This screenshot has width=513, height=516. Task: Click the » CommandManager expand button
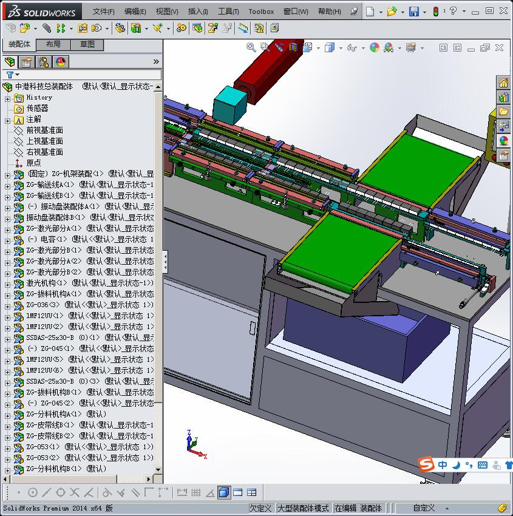tap(155, 61)
